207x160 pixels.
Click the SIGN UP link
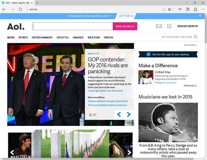193,26
